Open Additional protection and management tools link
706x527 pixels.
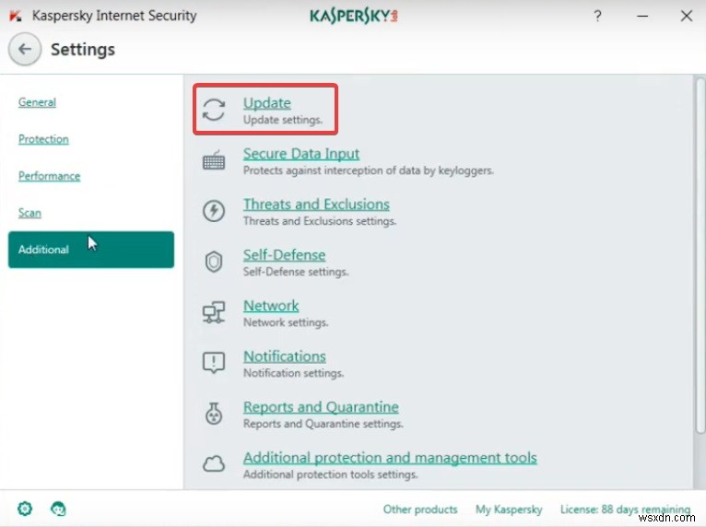(390, 458)
